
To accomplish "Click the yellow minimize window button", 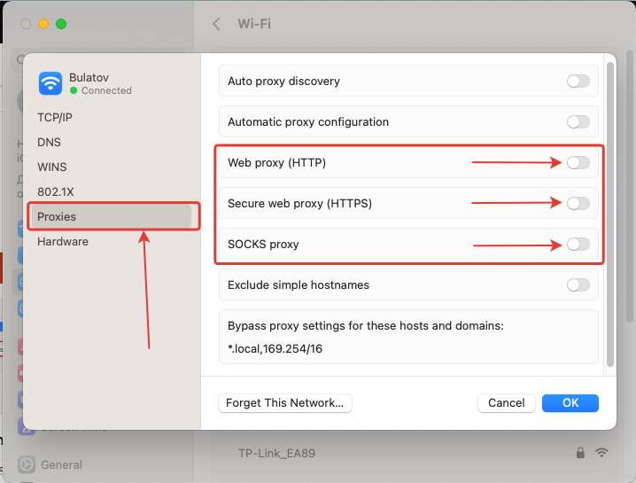I will coord(43,24).
